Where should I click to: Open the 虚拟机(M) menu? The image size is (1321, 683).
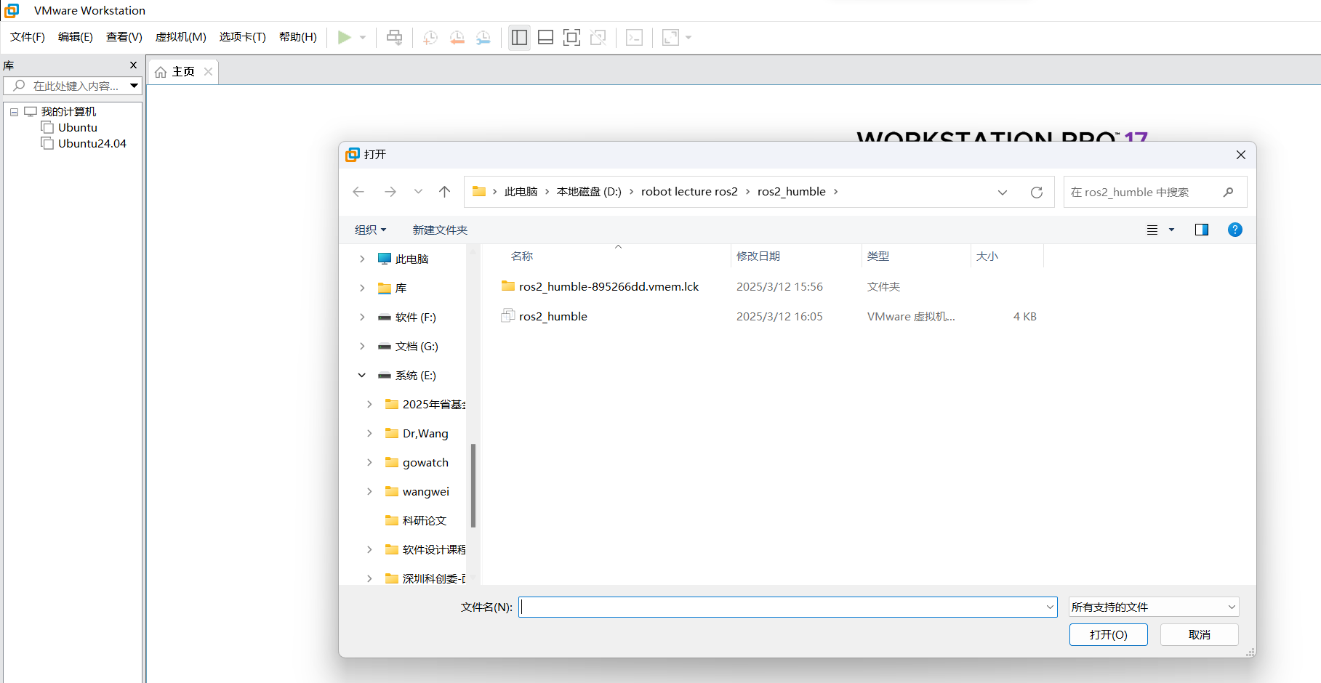pyautogui.click(x=181, y=37)
